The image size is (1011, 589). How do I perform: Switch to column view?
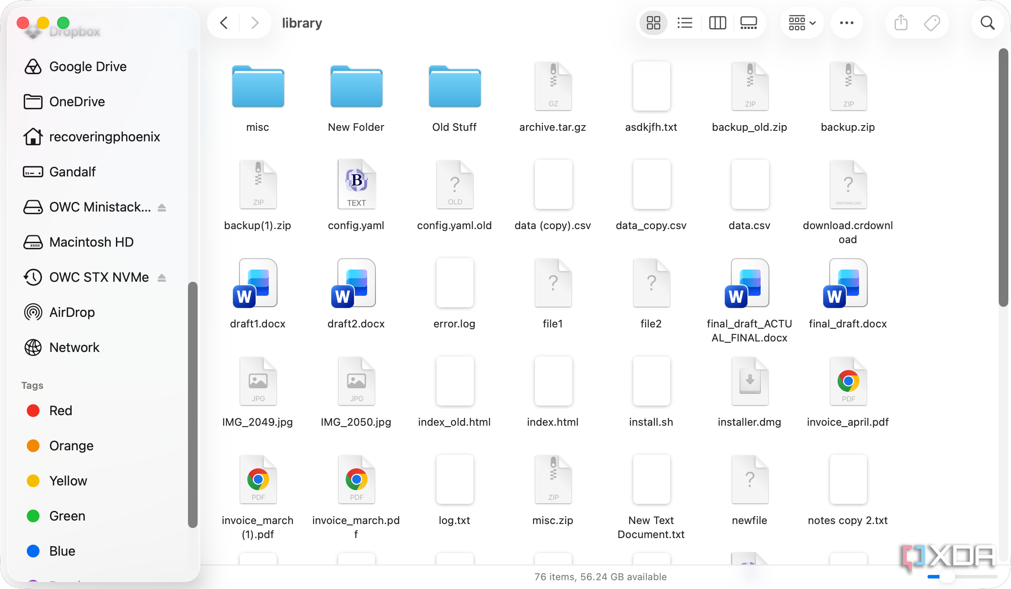[717, 23]
